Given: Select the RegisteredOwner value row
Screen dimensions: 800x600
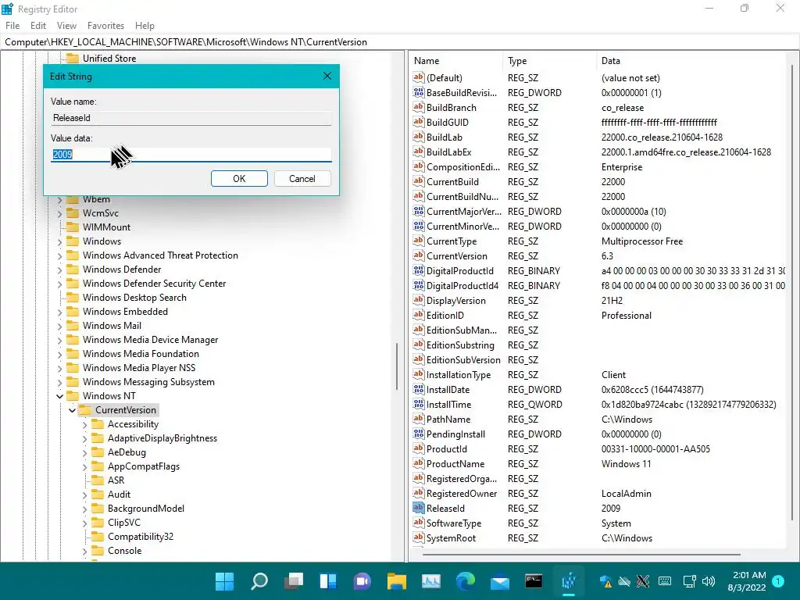Looking at the screenshot, I should click(x=598, y=494).
